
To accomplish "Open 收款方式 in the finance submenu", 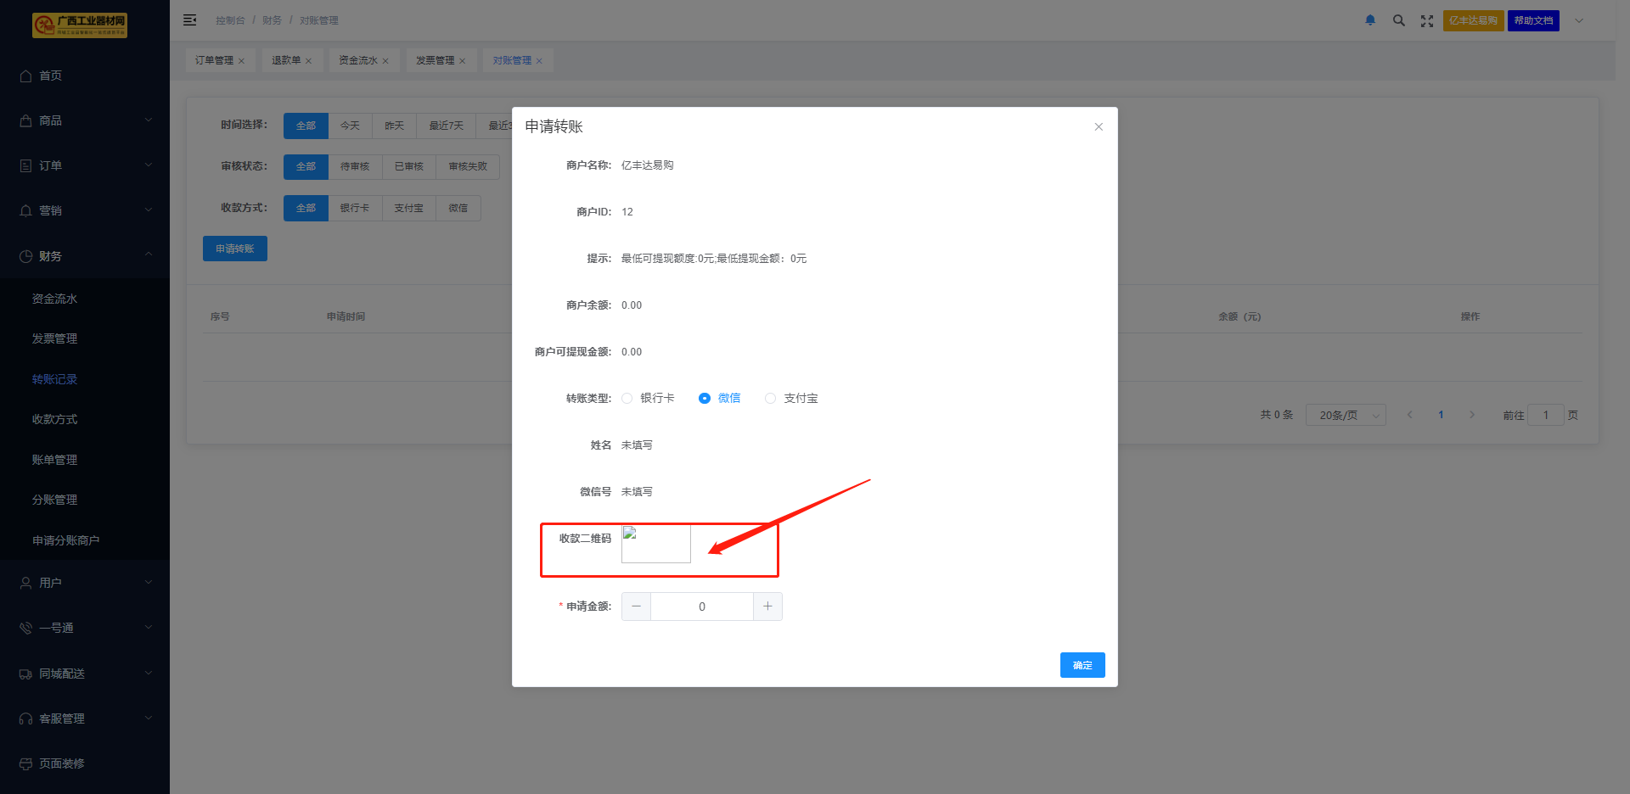I will 55,419.
